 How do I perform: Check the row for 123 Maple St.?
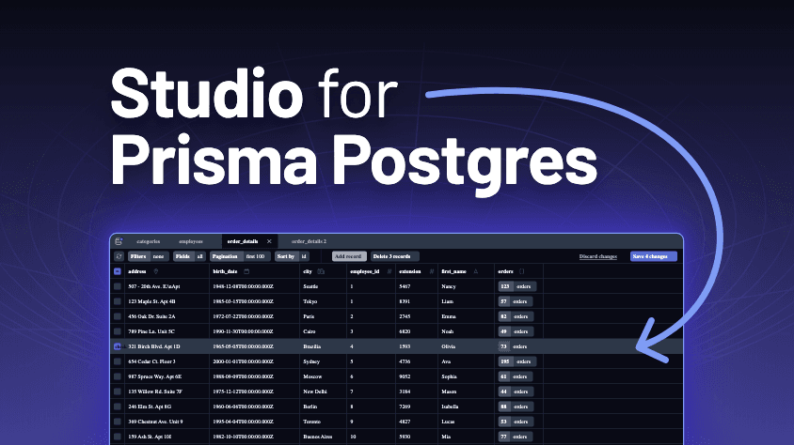118,301
